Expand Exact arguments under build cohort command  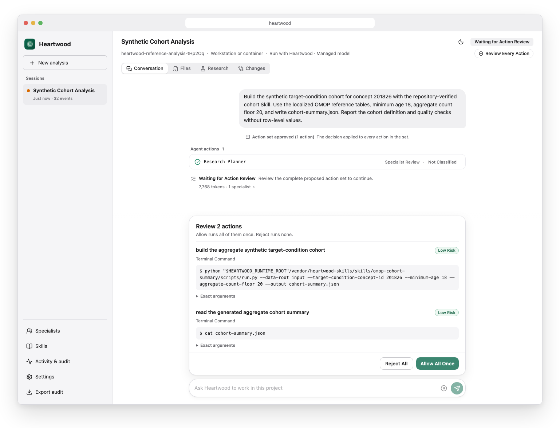point(216,296)
